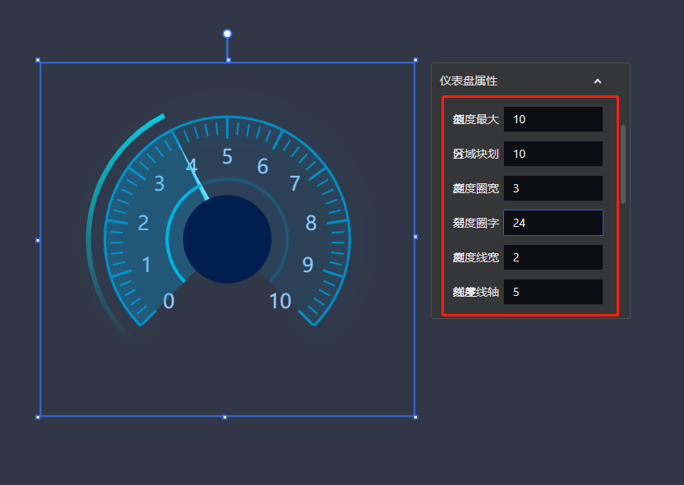This screenshot has width=684, height=485.
Task: Click the bottom-left selection resize handle
Action: (39, 417)
